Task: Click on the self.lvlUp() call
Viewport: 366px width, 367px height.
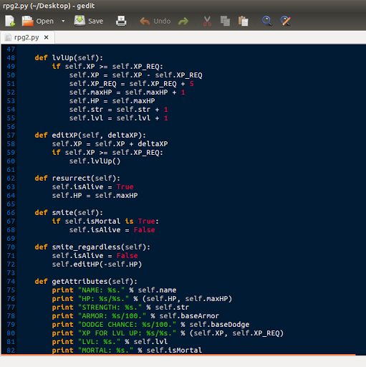Action: coord(95,161)
